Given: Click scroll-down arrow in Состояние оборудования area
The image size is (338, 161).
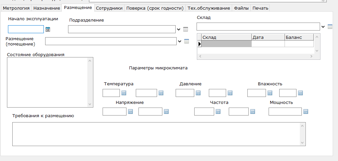Looking at the screenshot, I should 90,104.
